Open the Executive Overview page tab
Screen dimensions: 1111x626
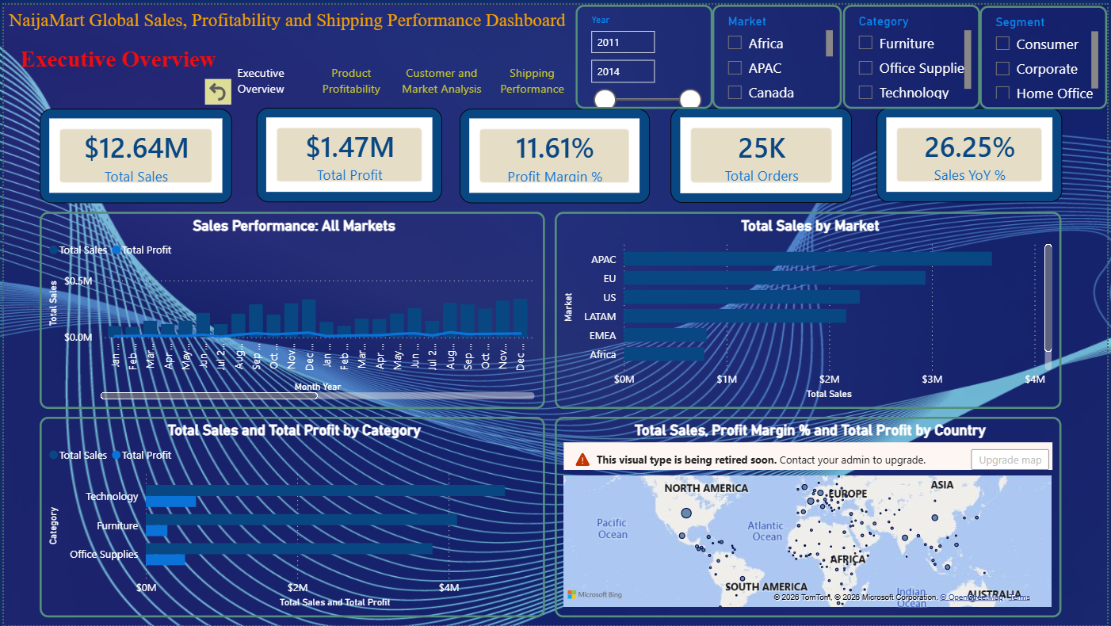261,81
